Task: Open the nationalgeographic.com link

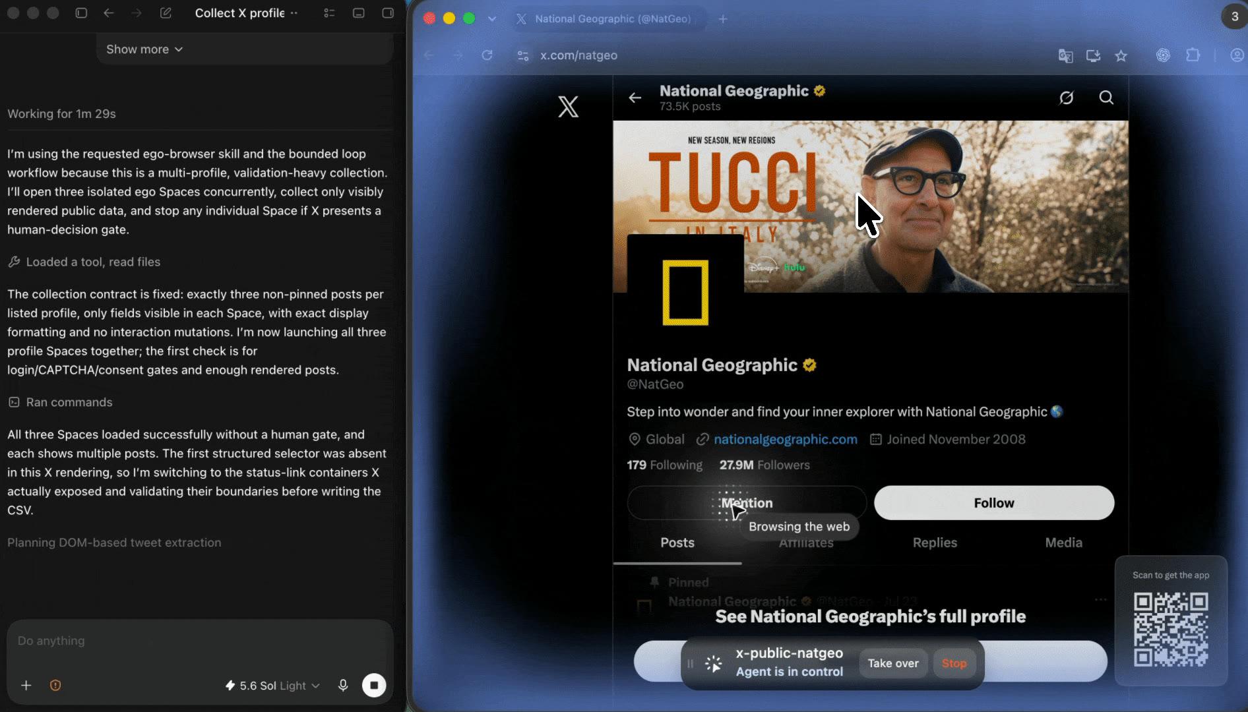Action: [x=786, y=439]
